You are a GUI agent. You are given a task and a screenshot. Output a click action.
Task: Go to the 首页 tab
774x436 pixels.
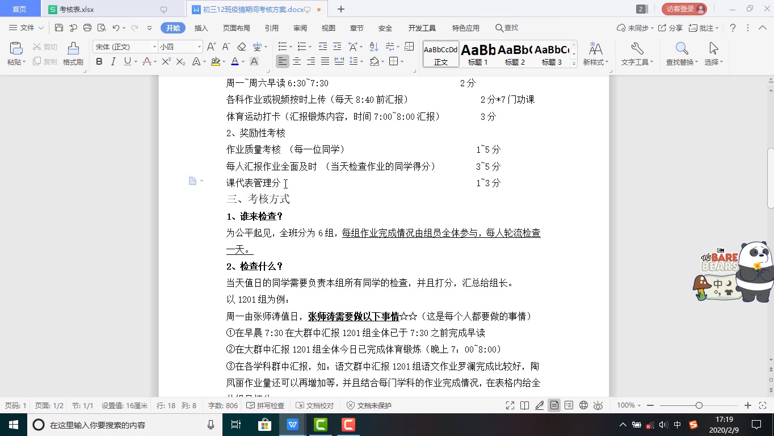(20, 9)
